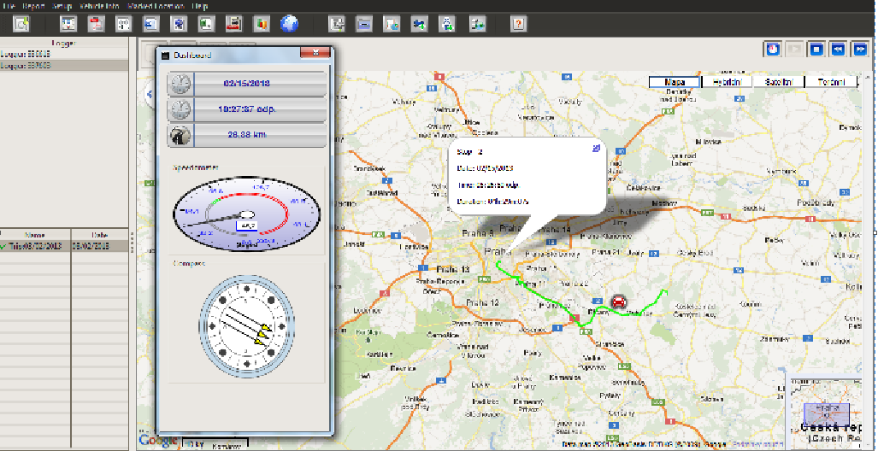Image resolution: width=878 pixels, height=451 pixels.
Task: Click the Name column header
Action: (x=35, y=235)
